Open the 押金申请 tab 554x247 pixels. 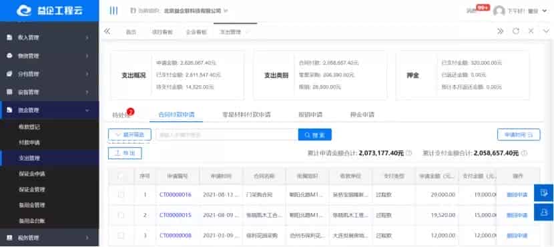[362, 115]
